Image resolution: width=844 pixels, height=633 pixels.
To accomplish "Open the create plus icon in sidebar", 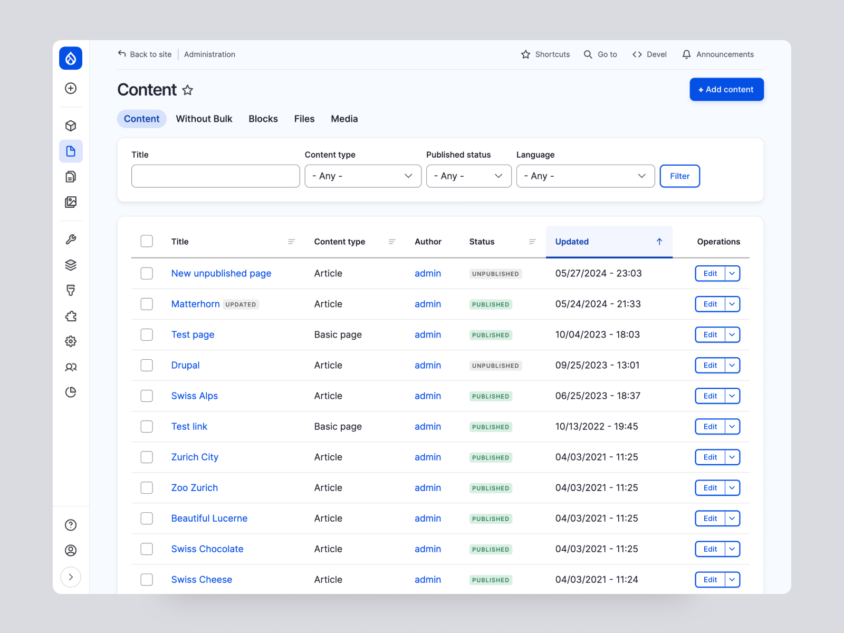I will (x=71, y=88).
